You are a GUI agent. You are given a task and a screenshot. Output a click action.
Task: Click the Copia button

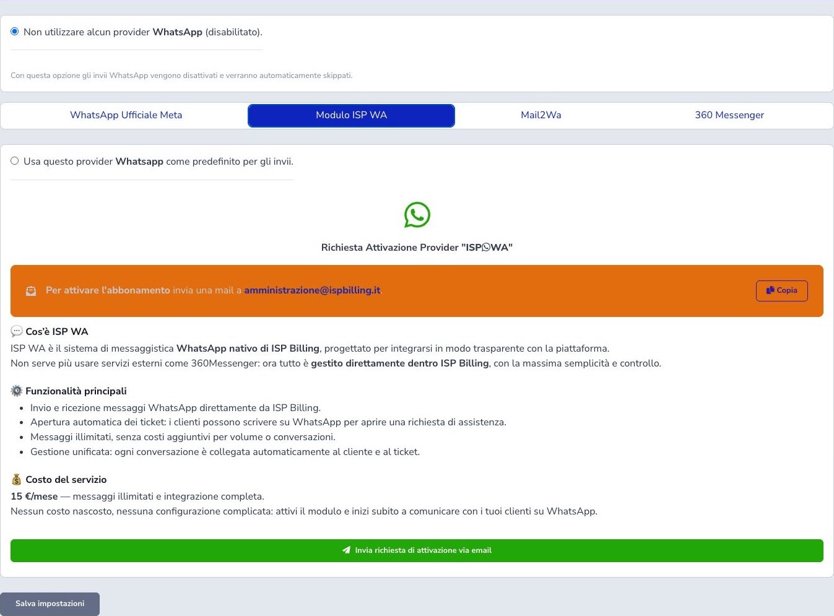(x=781, y=290)
